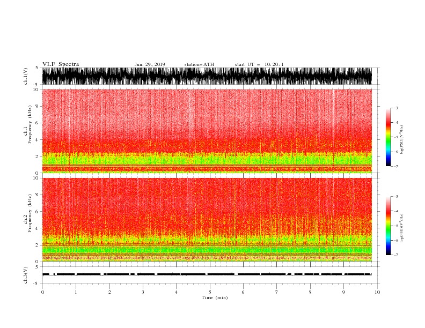The height and width of the screenshot is (328, 425).
Task: Click the time axis tick label "5"
Action: [210, 292]
